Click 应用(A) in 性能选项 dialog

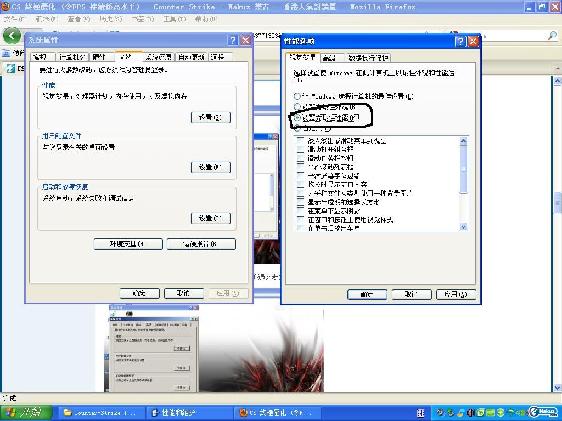[456, 294]
